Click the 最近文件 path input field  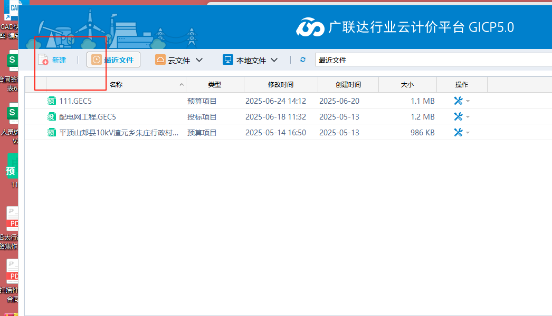pos(433,60)
